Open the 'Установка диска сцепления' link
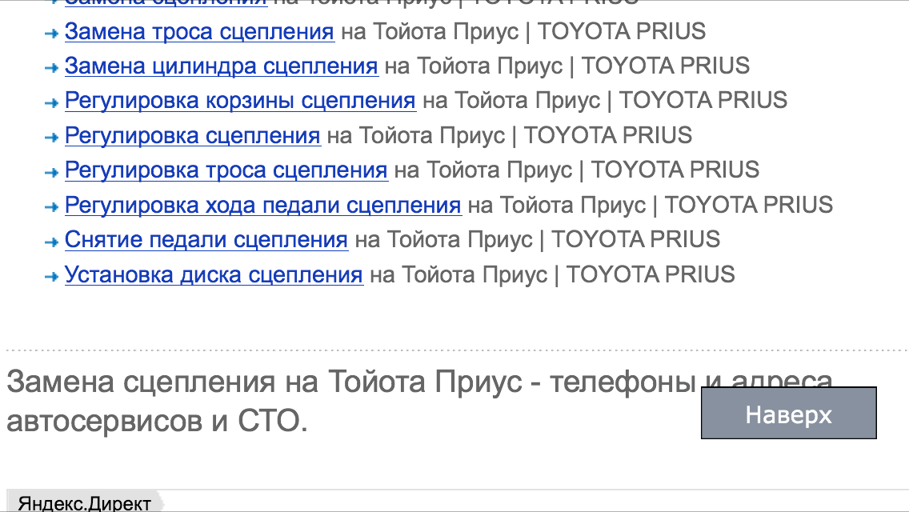This screenshot has height=512, width=909. pyautogui.click(x=214, y=274)
